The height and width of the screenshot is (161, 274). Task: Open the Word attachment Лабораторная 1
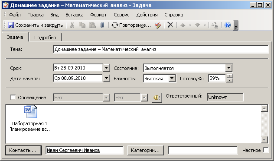coord(31,118)
